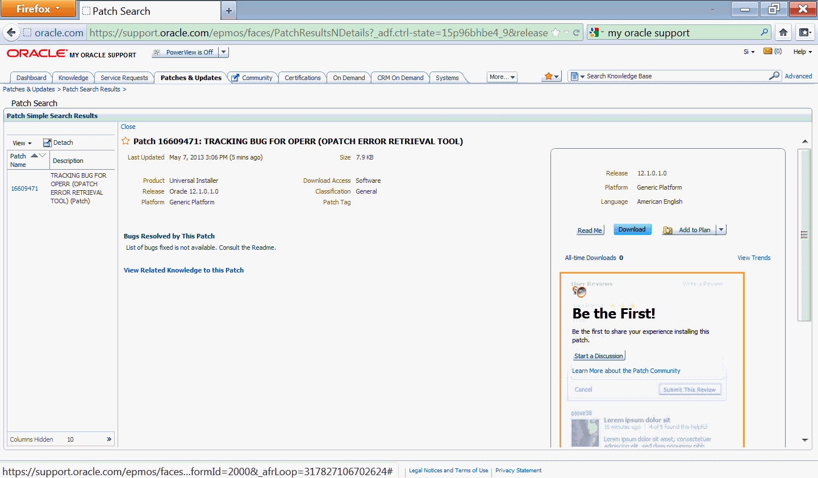Open Legal Notices and Terms of Use
818x478 pixels.
tap(448, 471)
